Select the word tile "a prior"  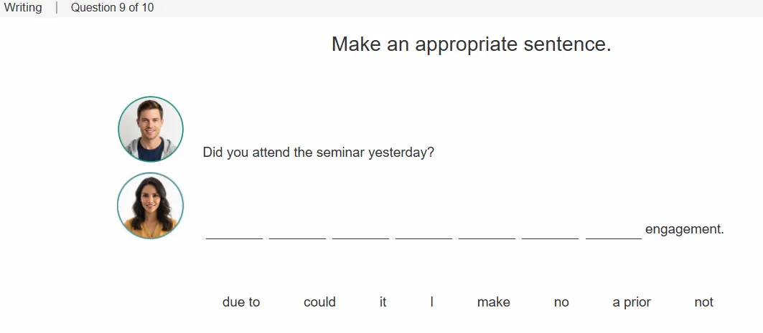pyautogui.click(x=632, y=302)
